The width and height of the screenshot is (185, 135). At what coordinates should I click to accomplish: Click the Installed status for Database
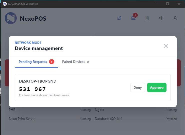tap(171, 119)
